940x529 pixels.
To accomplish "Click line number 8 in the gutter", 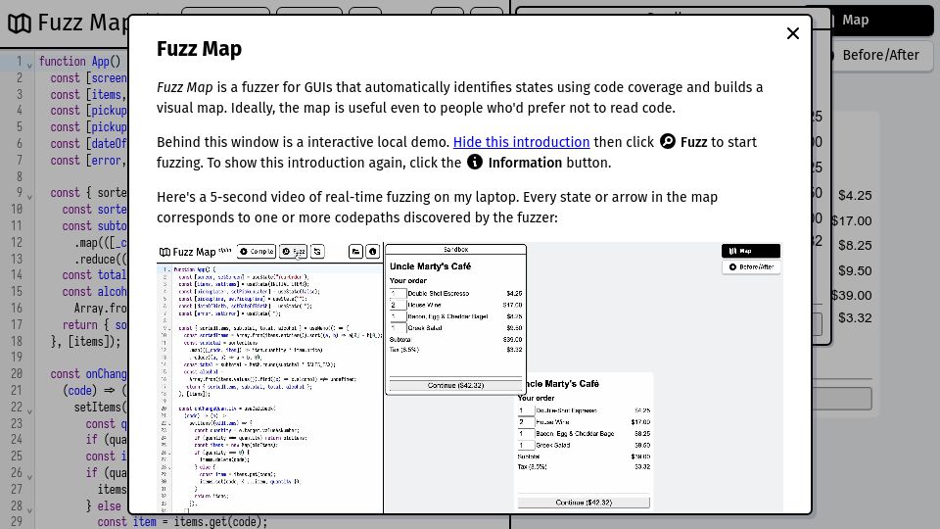I will [20, 177].
